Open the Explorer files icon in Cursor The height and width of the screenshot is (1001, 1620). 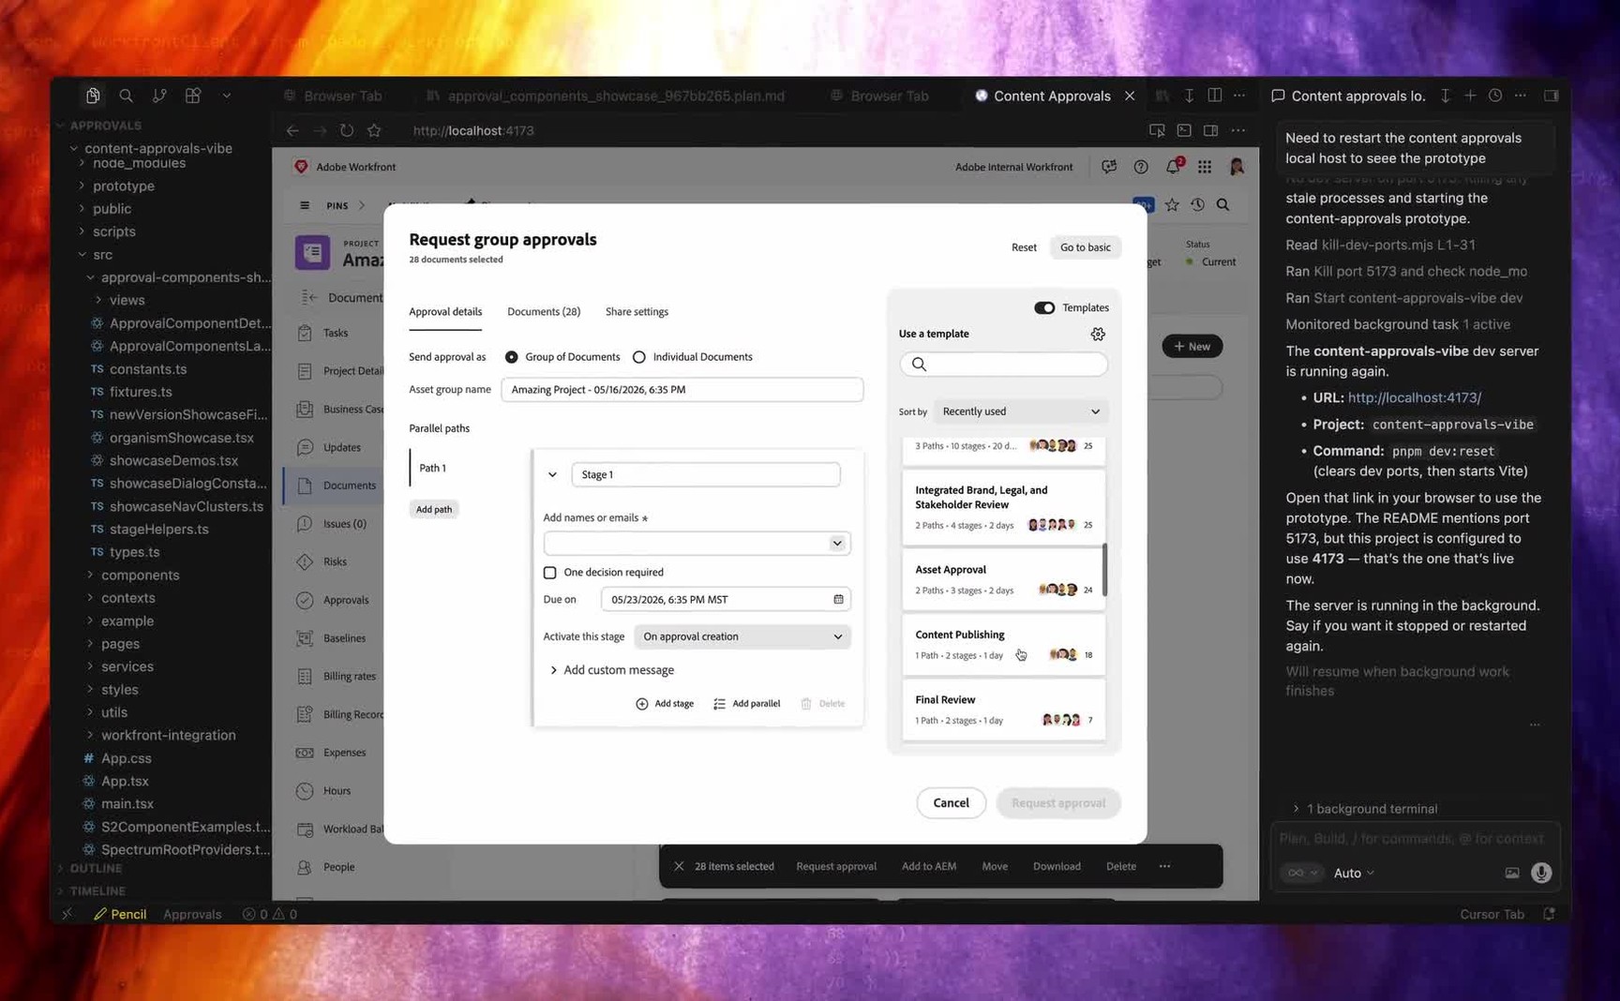point(93,96)
